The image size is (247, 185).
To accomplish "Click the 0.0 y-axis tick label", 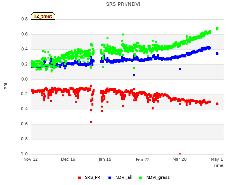I will pos(24,79).
